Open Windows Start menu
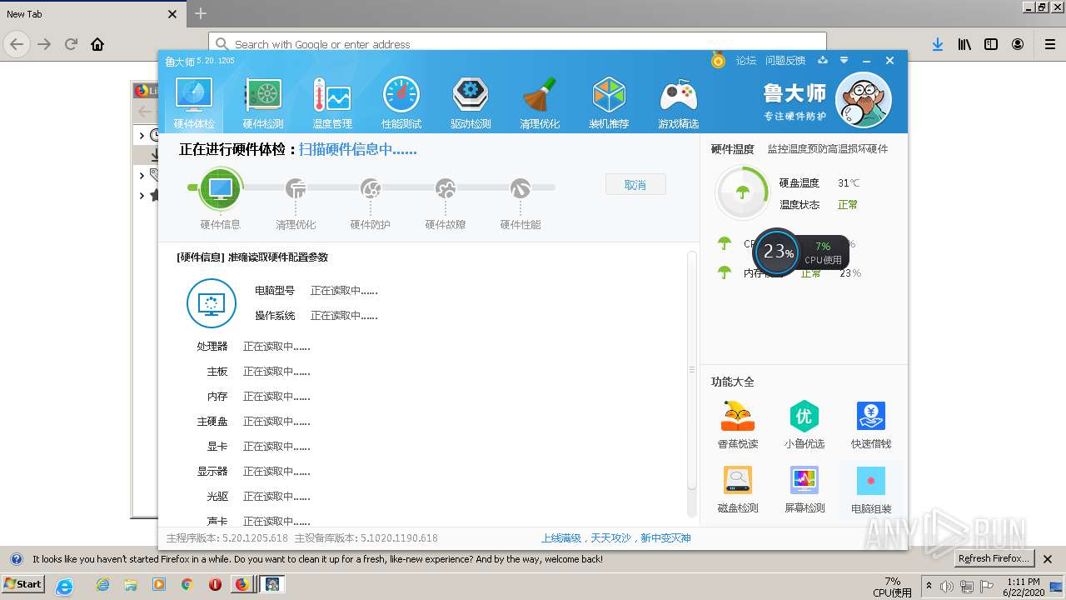This screenshot has width=1066, height=600. coord(23,584)
